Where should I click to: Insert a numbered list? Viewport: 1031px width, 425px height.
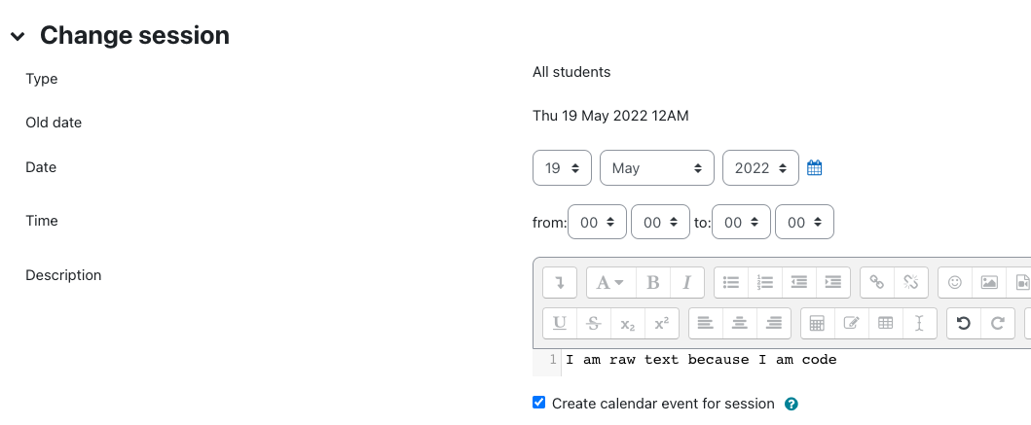click(x=765, y=282)
